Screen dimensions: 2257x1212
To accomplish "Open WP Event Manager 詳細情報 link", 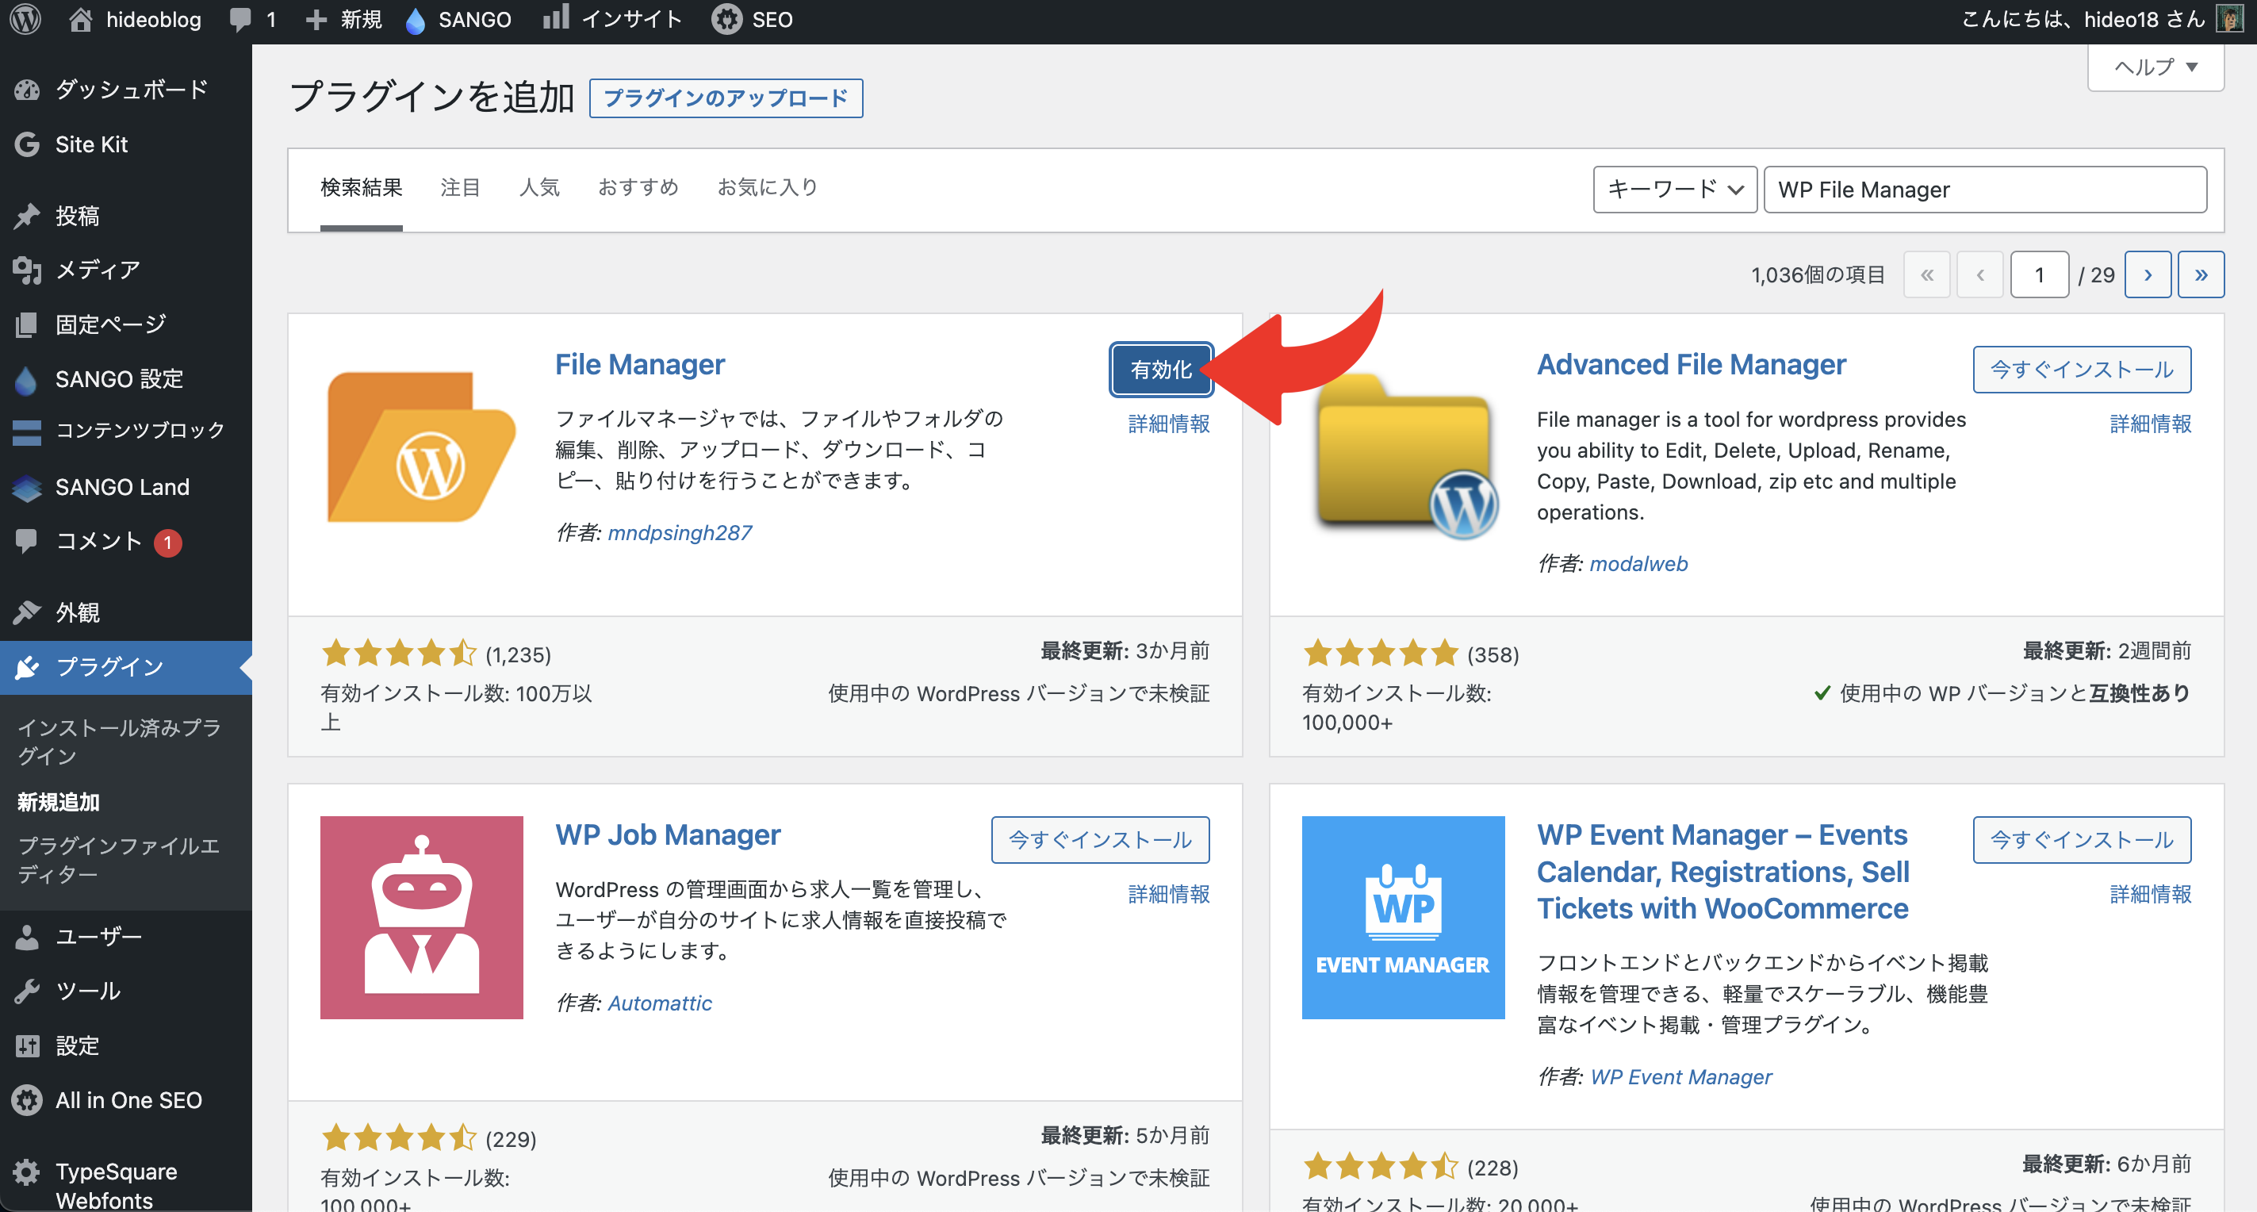I will click(2150, 894).
